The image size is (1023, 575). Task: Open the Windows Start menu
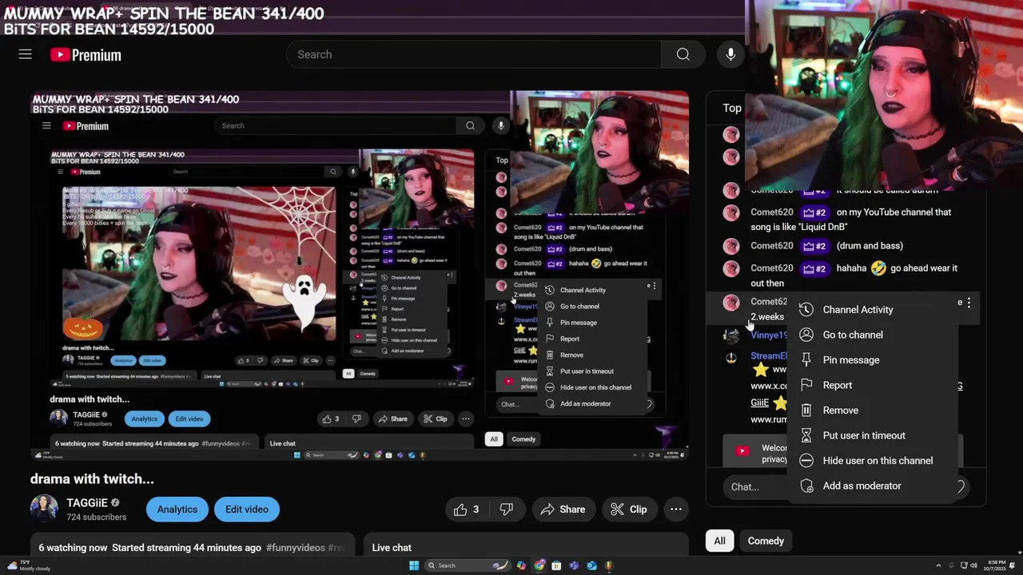click(414, 565)
